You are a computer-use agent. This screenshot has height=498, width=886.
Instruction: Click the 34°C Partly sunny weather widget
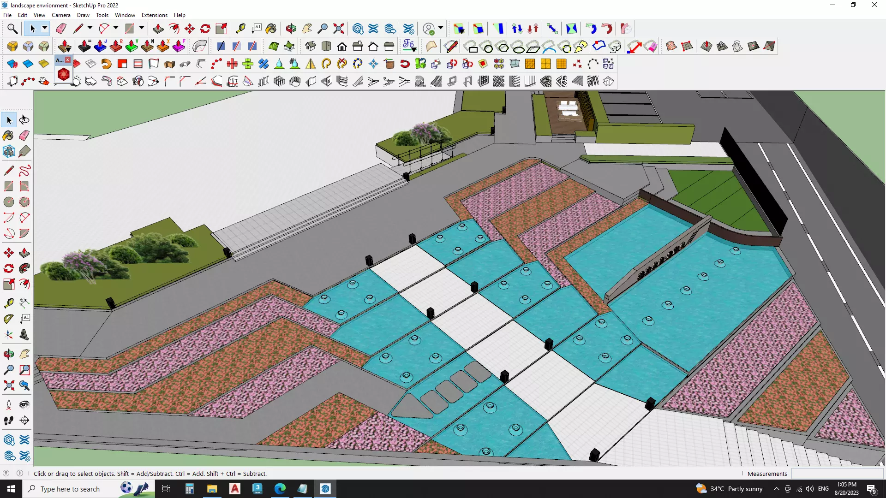point(729,489)
